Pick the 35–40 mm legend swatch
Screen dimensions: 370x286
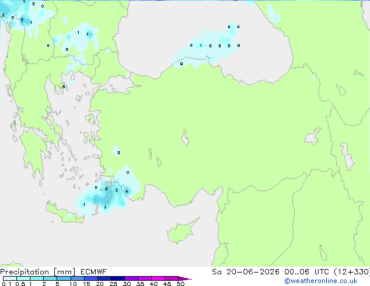[145, 278]
